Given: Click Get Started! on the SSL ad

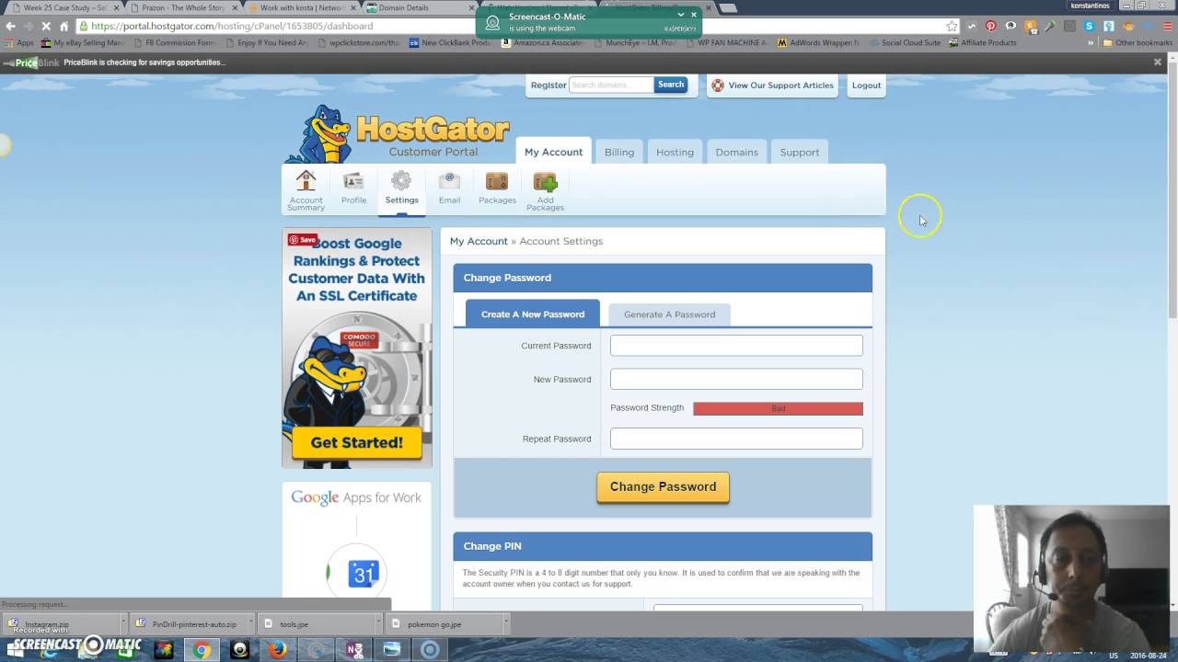Looking at the screenshot, I should click(357, 443).
